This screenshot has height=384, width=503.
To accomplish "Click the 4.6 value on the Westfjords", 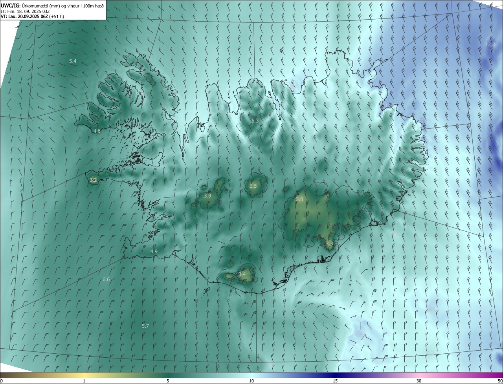I will point(97,131).
